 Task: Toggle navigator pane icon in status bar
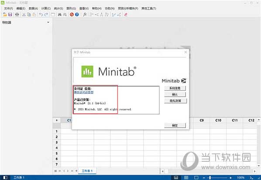tap(5, 177)
